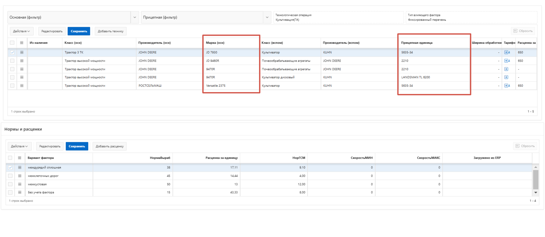Image resolution: width=545 pixels, height=237 pixels.
Task: Click the 'Добавить расценку' button
Action: [109, 146]
